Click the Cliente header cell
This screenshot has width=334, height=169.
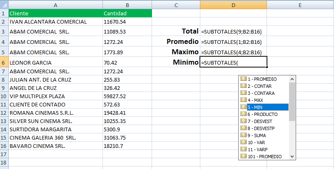55,13
